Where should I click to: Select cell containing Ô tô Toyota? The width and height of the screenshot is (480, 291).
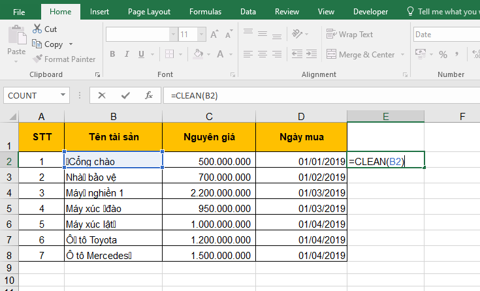(x=114, y=239)
